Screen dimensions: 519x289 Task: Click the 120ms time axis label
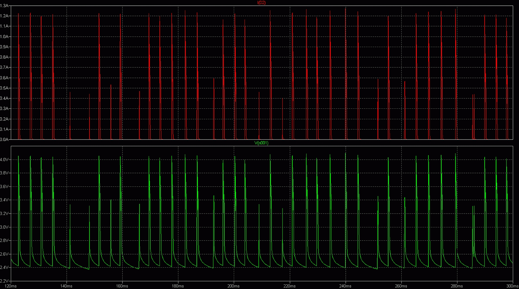[11, 286]
